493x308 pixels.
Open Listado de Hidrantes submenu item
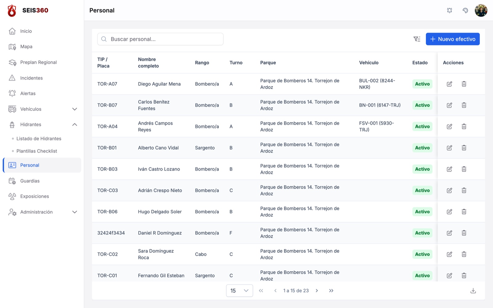[39, 139]
